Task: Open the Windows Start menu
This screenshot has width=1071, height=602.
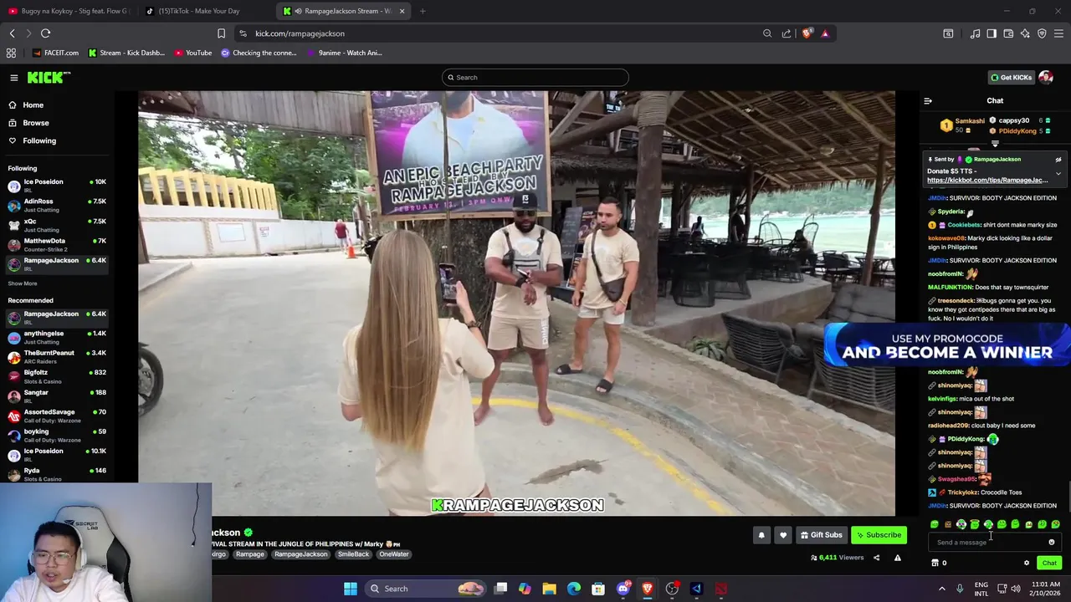Action: (x=351, y=589)
